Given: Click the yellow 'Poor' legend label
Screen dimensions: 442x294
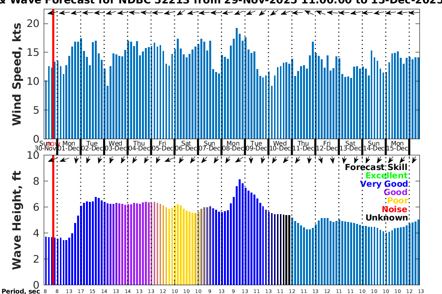Looking at the screenshot, I should click(397, 201).
